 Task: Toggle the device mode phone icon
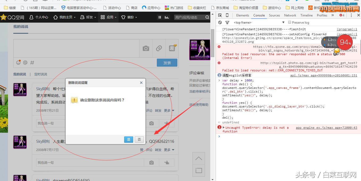click(x=227, y=15)
